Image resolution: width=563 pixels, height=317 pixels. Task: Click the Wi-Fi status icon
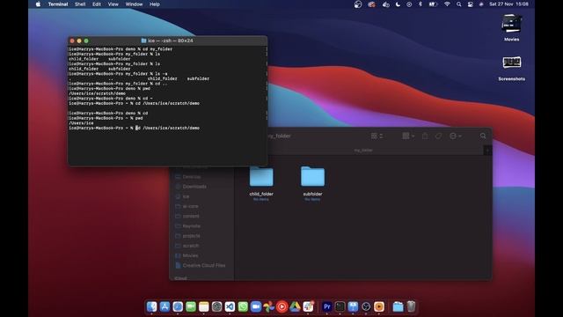click(447, 4)
